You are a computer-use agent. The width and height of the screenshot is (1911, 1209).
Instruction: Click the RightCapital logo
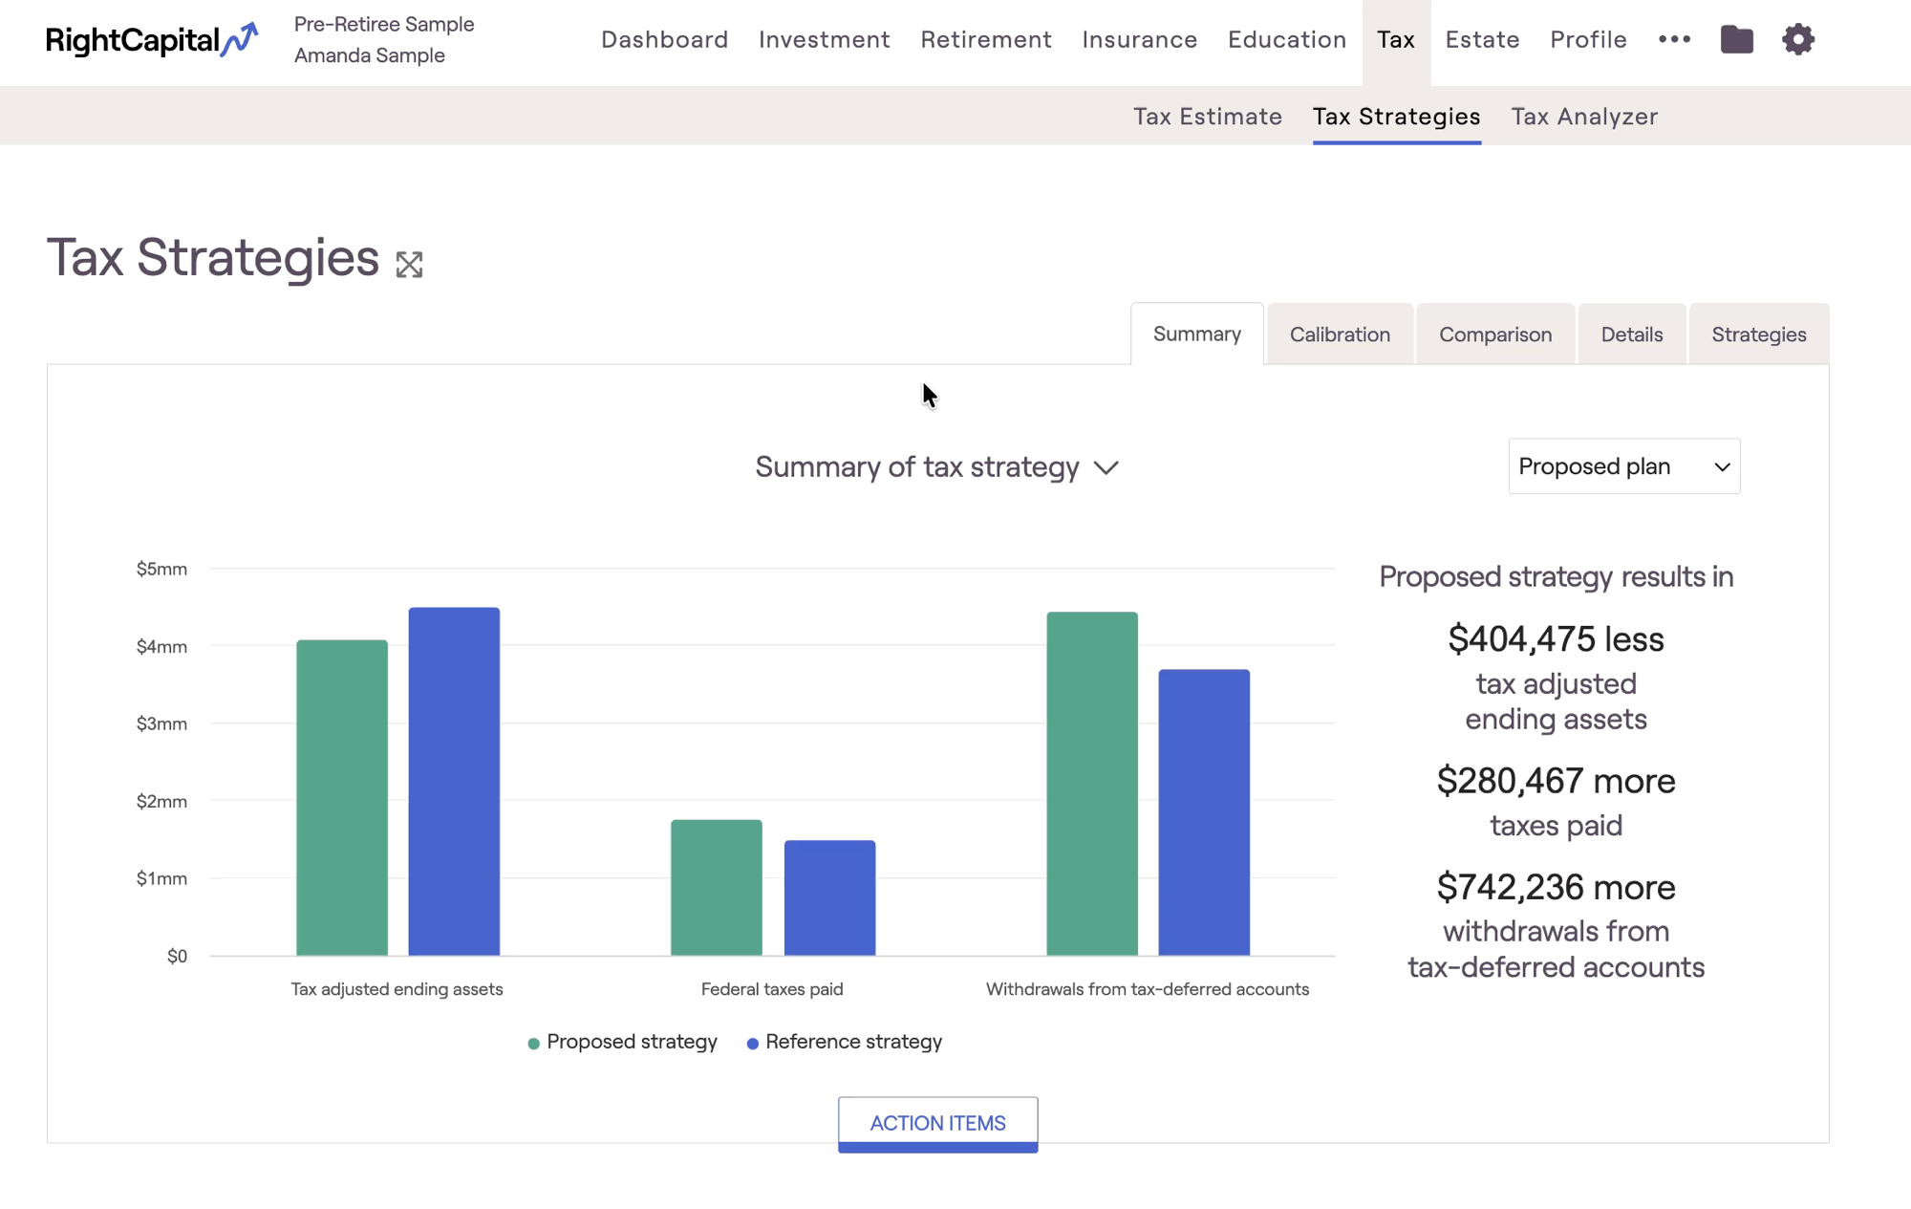point(152,40)
